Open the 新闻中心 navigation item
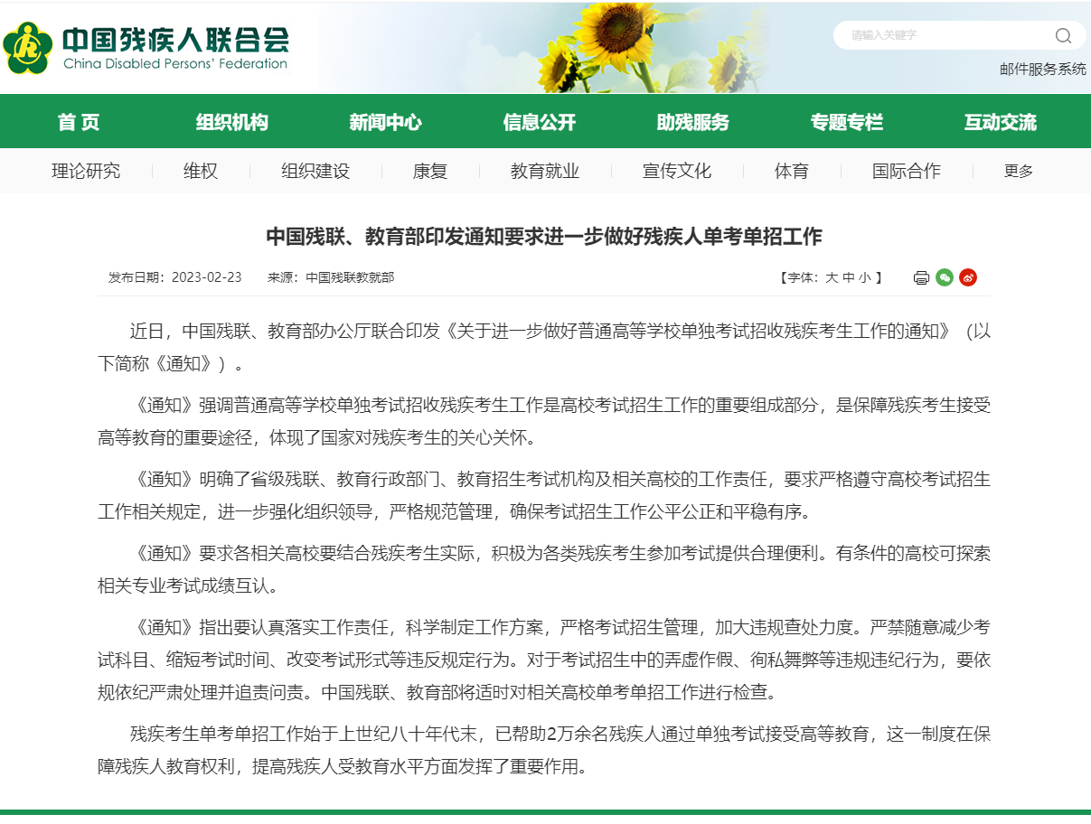This screenshot has height=824, width=1091. pyautogui.click(x=385, y=122)
